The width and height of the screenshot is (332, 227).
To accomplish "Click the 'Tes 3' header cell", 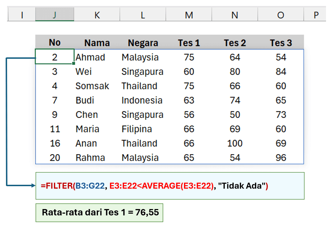I will [x=281, y=42].
